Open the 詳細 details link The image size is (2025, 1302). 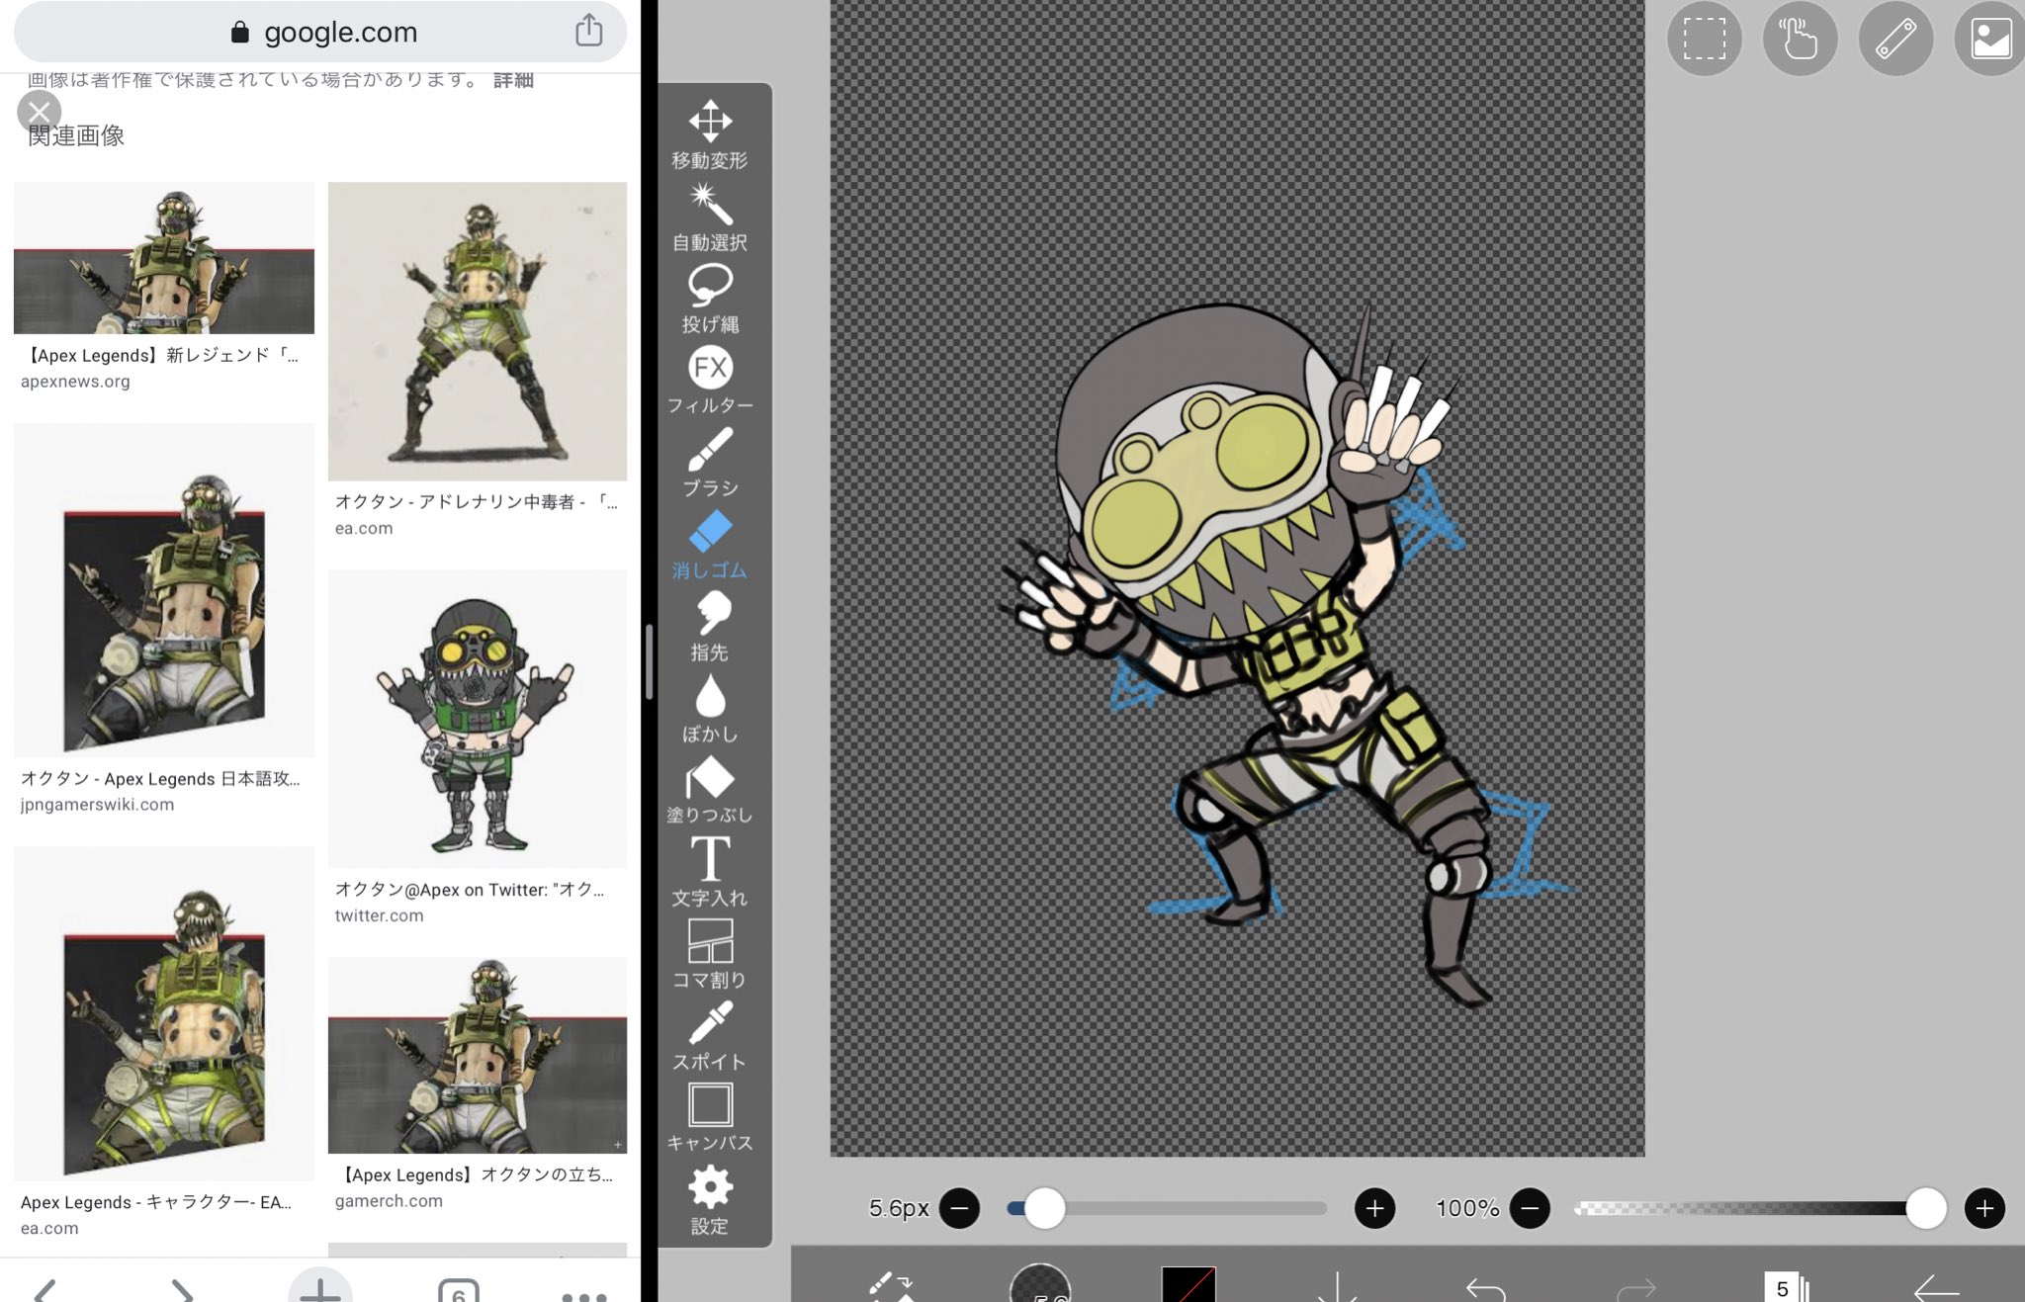513,79
